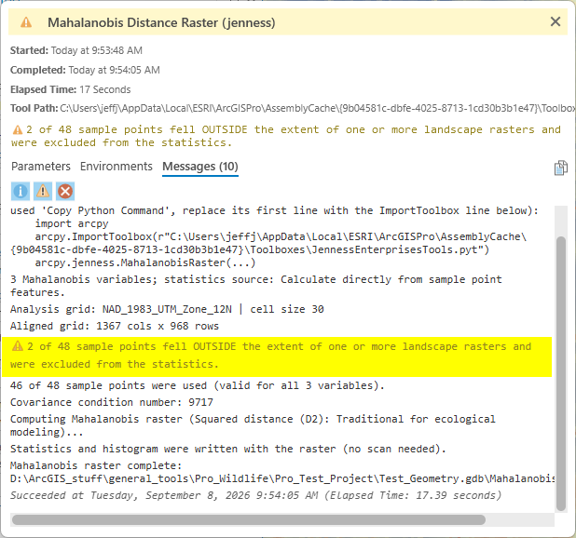
Task: Click 'Covariance condition number: 9717' line
Action: pyautogui.click(x=111, y=402)
